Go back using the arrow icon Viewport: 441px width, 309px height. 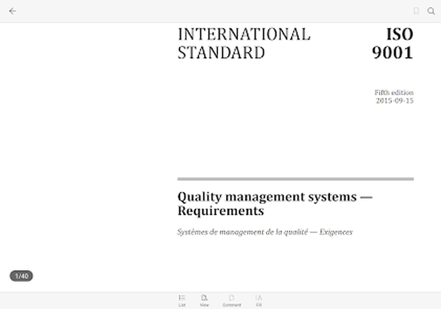click(x=13, y=11)
